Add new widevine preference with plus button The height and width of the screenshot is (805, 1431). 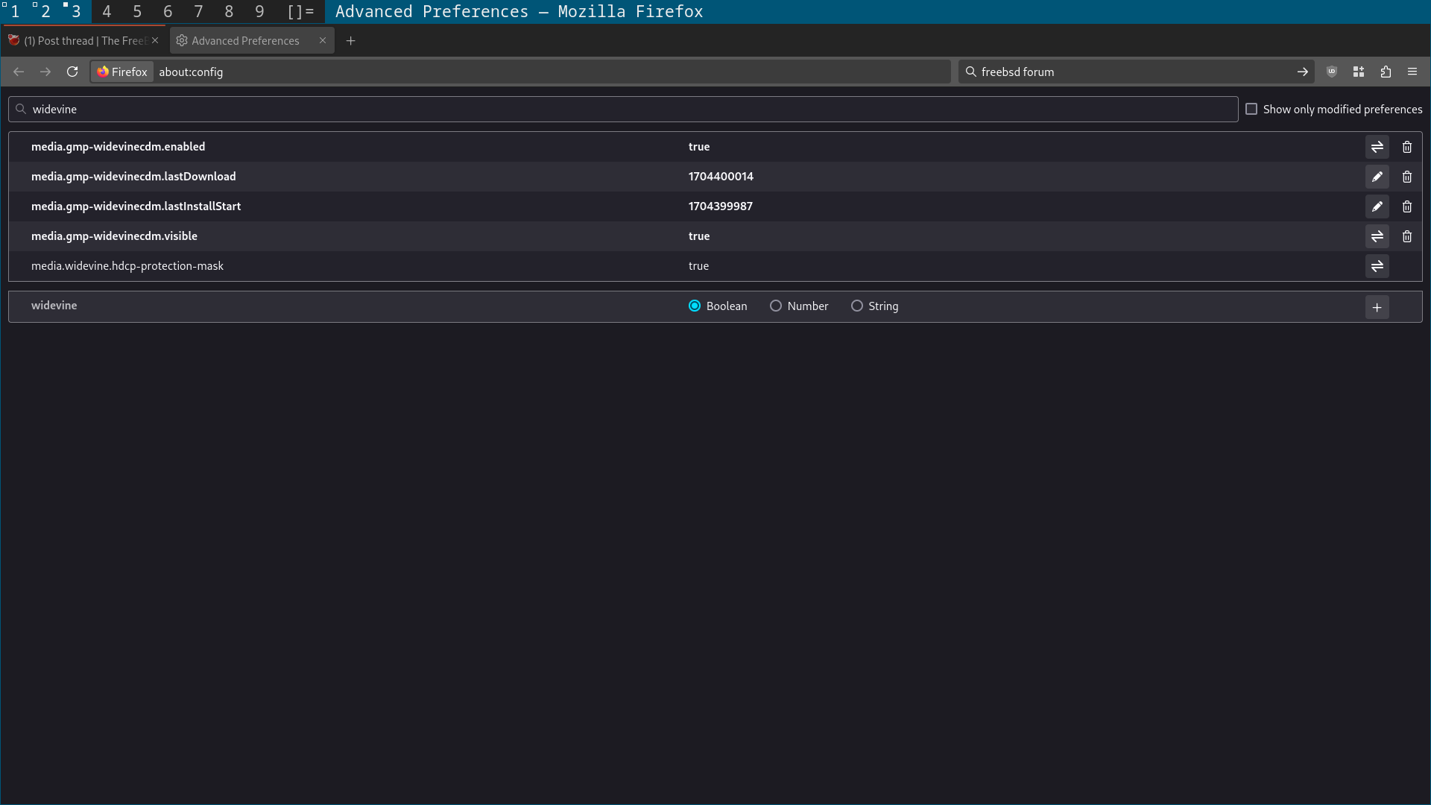click(1377, 306)
